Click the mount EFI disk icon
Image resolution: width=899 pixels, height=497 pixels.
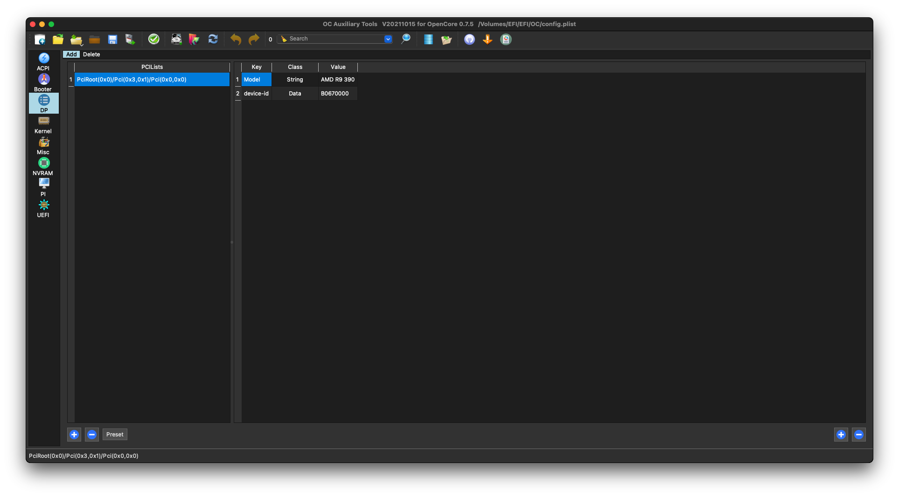pos(176,40)
